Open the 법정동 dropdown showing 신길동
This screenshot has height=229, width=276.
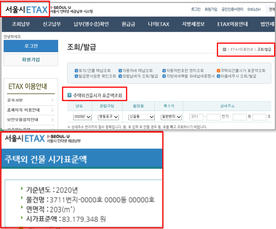(x=141, y=117)
